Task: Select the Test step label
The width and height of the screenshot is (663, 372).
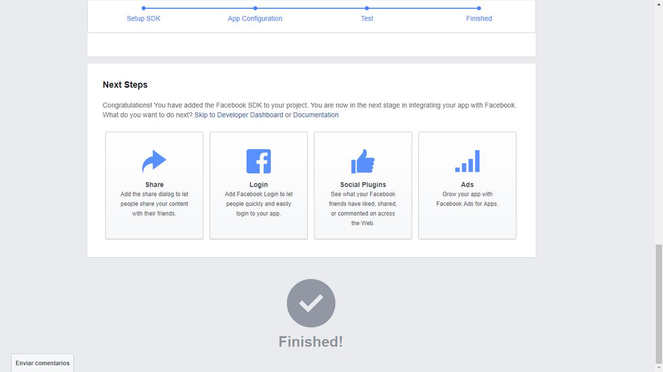Action: tap(366, 18)
